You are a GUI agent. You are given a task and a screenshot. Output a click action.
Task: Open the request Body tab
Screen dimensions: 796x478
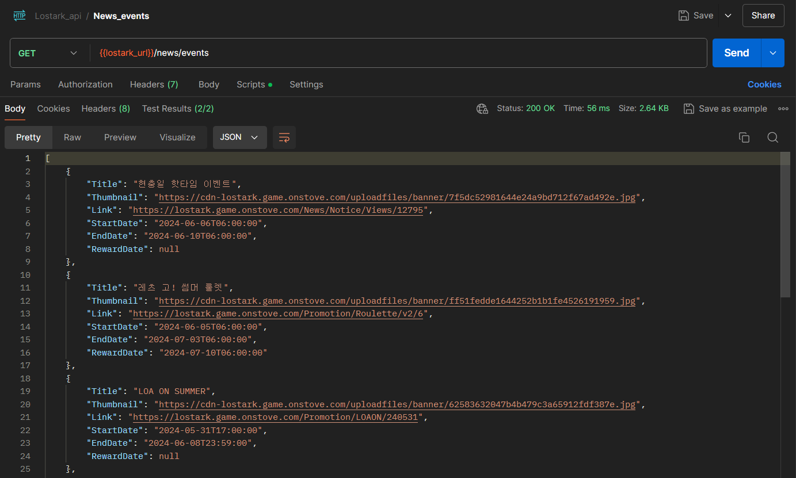(x=209, y=85)
